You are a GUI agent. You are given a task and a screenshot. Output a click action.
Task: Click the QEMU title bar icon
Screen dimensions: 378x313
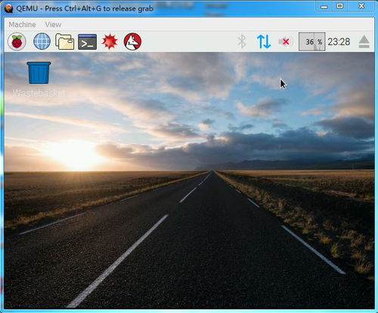click(x=8, y=8)
